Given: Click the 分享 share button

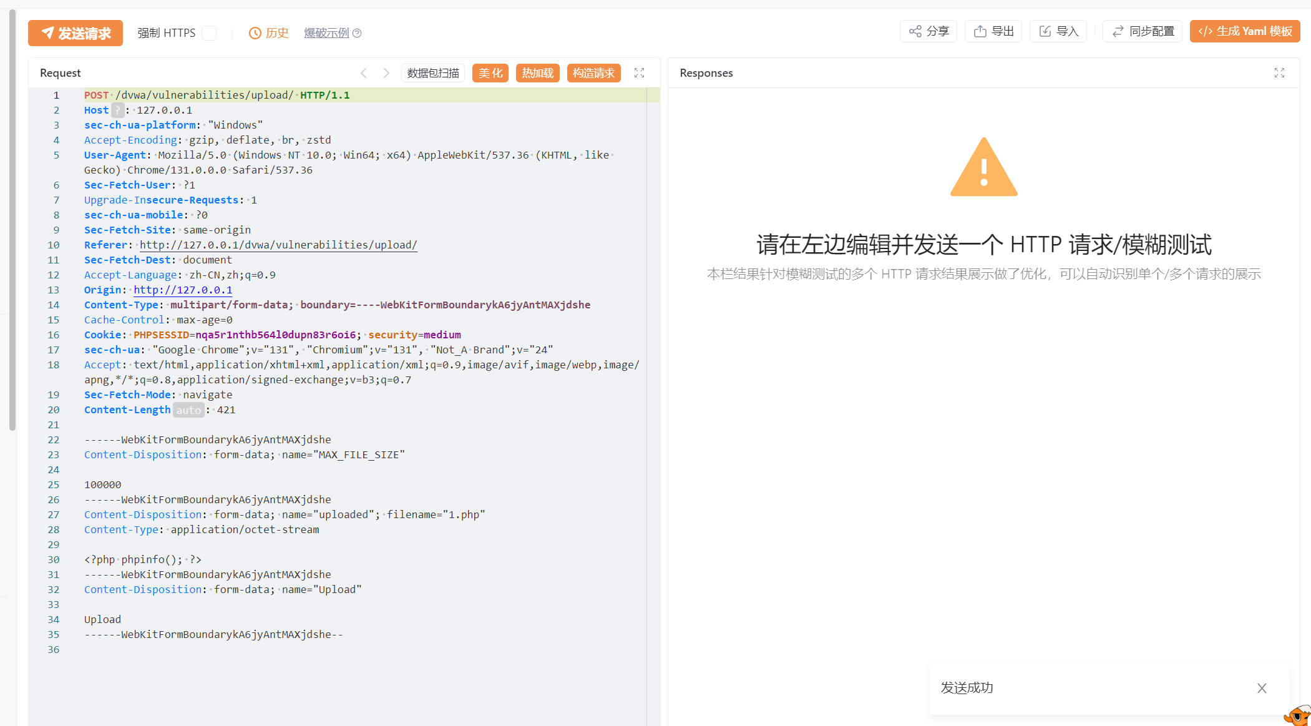Looking at the screenshot, I should point(928,31).
